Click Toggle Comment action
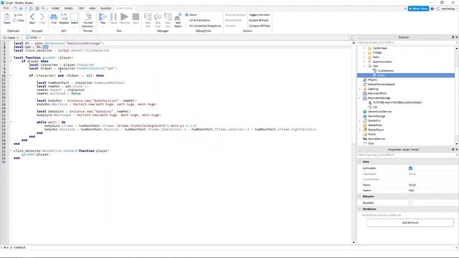Screen dimensions: 459x258 (260, 15)
